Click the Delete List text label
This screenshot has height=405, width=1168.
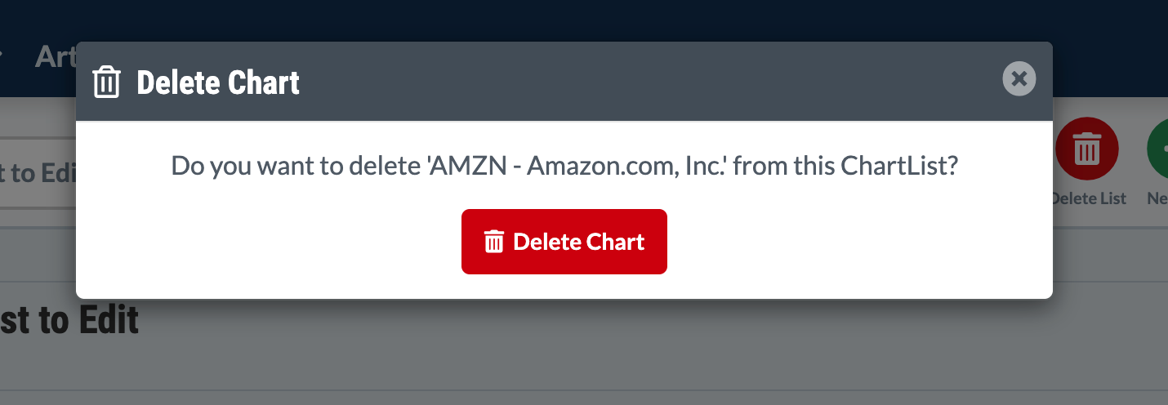[1090, 198]
